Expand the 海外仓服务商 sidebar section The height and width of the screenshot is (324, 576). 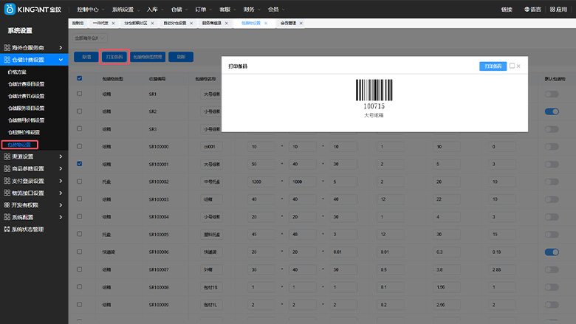61,48
